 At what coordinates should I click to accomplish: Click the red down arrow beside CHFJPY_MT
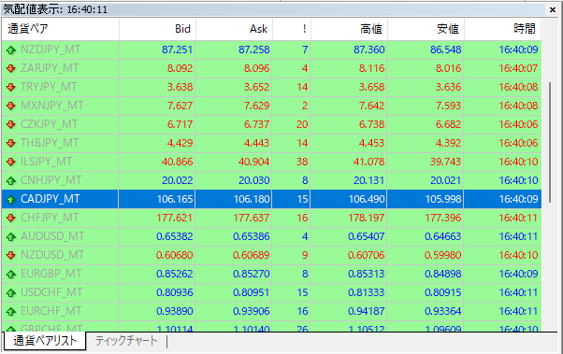[11, 218]
